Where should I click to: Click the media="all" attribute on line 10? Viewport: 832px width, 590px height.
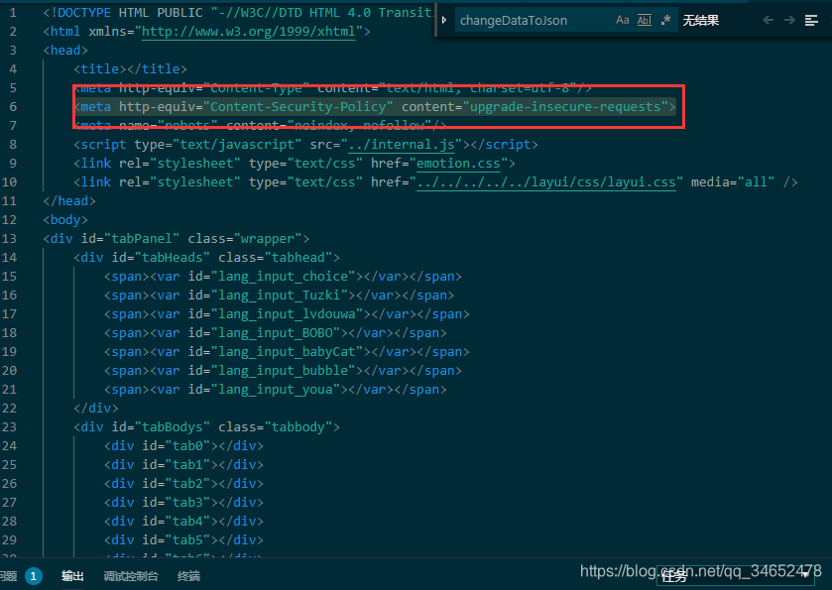[x=733, y=182]
